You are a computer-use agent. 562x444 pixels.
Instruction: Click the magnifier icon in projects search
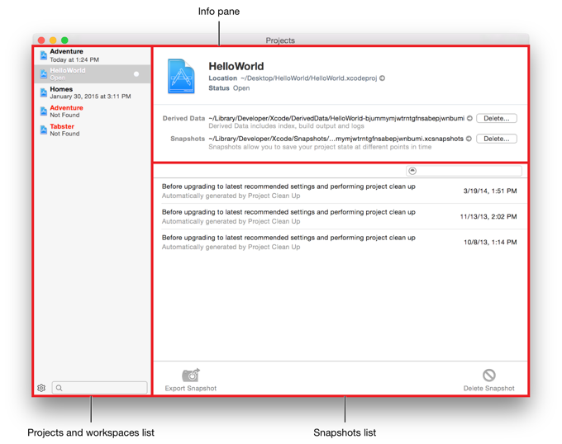60,388
